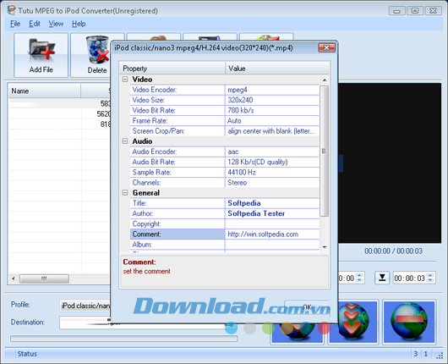Maximize the Tutu MPEG to iPod Converter window
The width and height of the screenshot is (448, 364).
pos(415,11)
